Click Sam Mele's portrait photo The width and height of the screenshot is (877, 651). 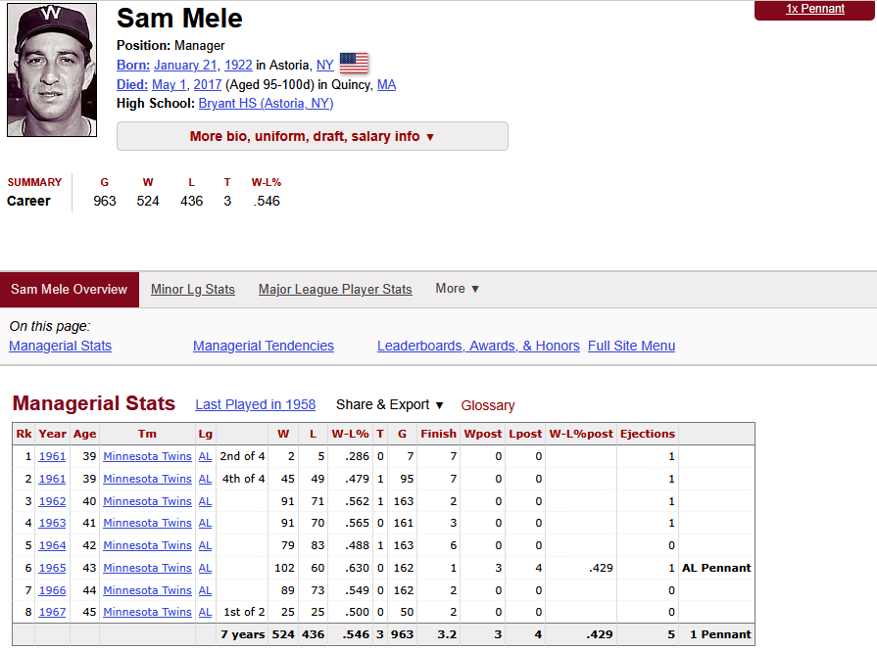click(52, 70)
